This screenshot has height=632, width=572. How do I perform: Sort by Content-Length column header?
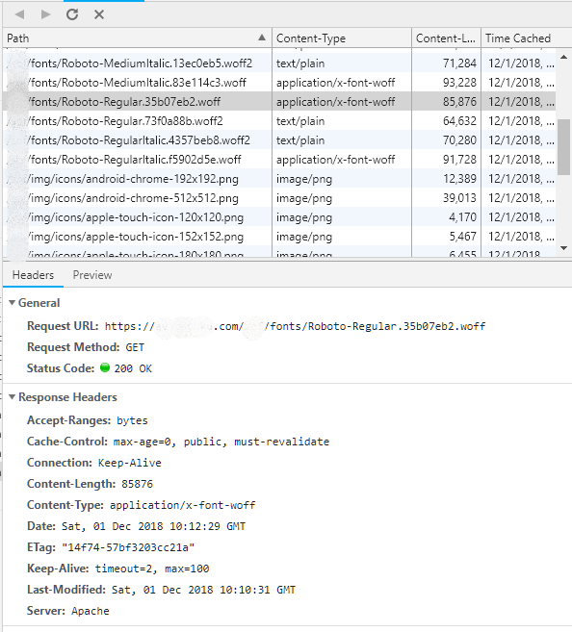coord(446,38)
